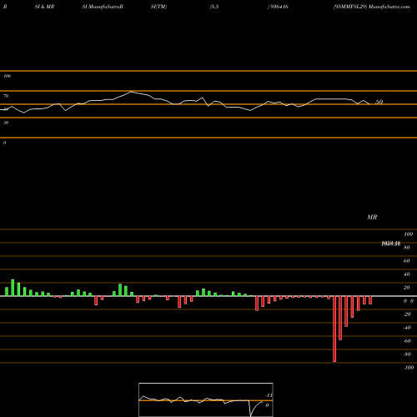The height and width of the screenshot is (417, 417).
Task: Click the "SI(TM)" header label
Action: 158,7
